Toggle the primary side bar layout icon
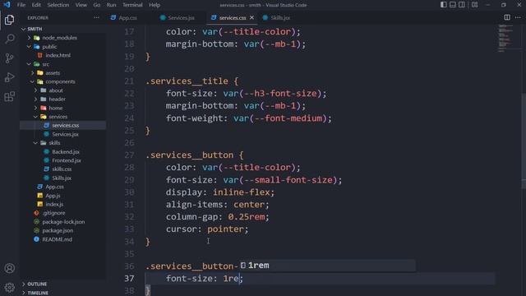Image resolution: width=526 pixels, height=296 pixels. (x=444, y=5)
